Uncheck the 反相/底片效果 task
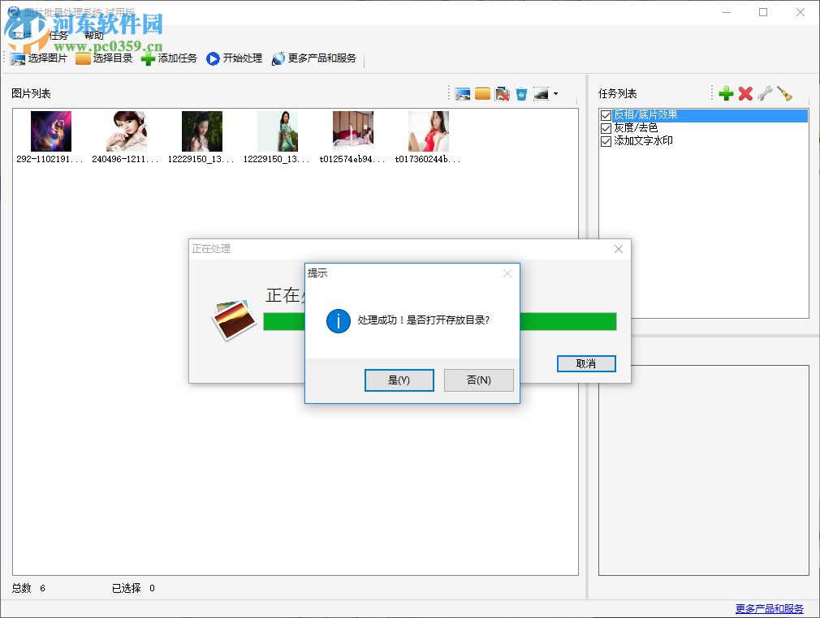Image resolution: width=820 pixels, height=618 pixels. tap(604, 115)
